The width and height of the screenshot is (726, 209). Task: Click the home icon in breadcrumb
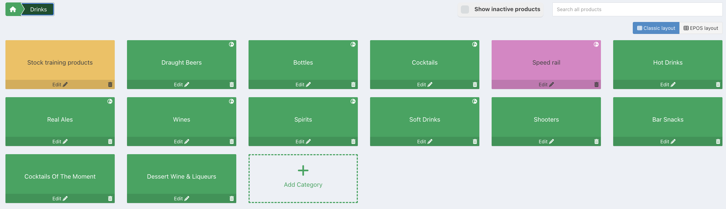[x=13, y=9]
